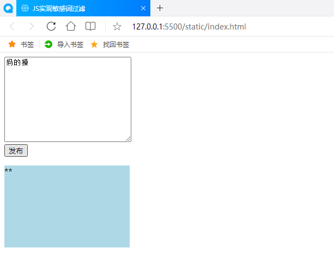The width and height of the screenshot is (334, 260).
Task: Click the browser back arrow
Action: (x=12, y=26)
